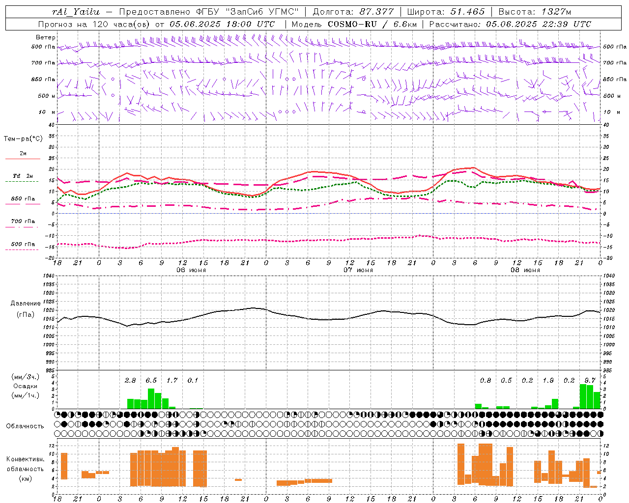This screenshot has width=629, height=503.
Task: Click the "Осадки" precipitation label
Action: (26, 386)
